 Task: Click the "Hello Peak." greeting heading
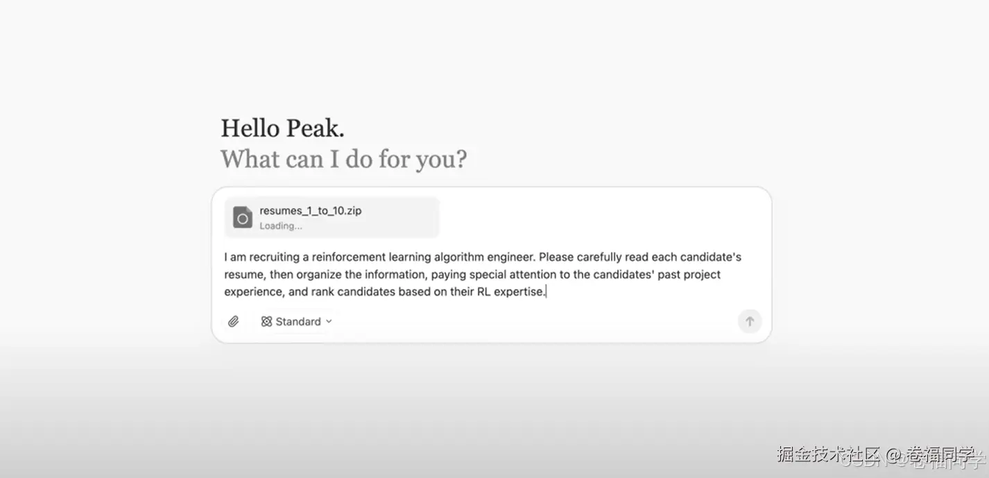pyautogui.click(x=282, y=128)
